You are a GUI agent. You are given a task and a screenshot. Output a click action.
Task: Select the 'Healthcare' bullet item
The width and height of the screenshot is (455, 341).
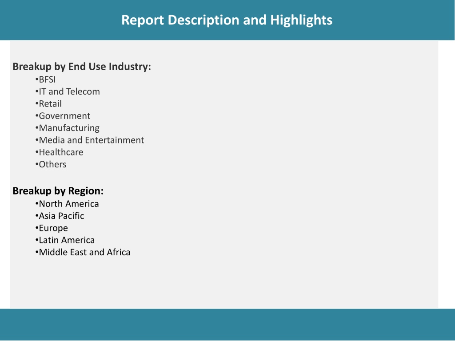[x=59, y=153]
